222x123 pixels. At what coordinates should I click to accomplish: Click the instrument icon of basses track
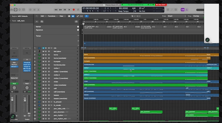(39, 95)
